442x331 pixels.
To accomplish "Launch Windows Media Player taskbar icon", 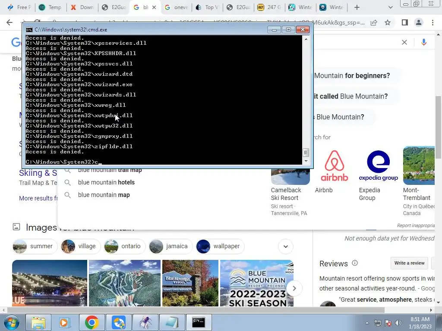I will (x=65, y=322).
